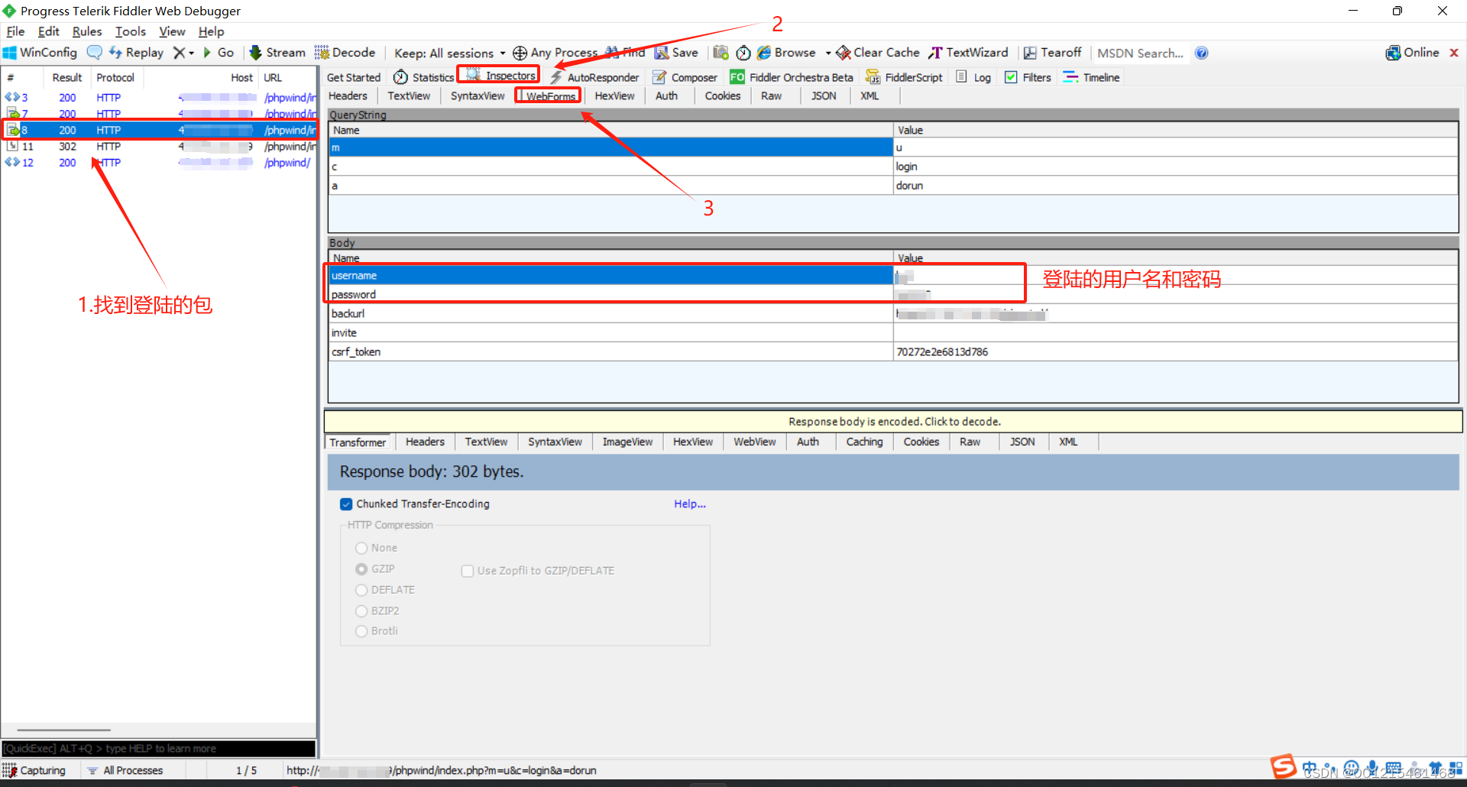Click the timer stopwatch icon

(x=743, y=53)
